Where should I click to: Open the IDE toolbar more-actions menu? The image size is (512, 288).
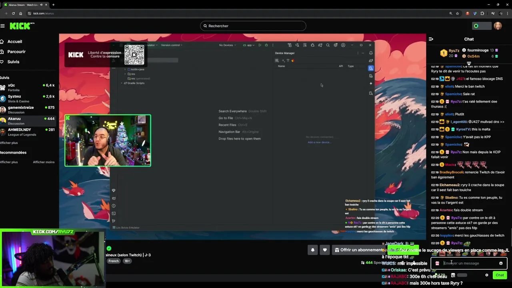point(273,45)
